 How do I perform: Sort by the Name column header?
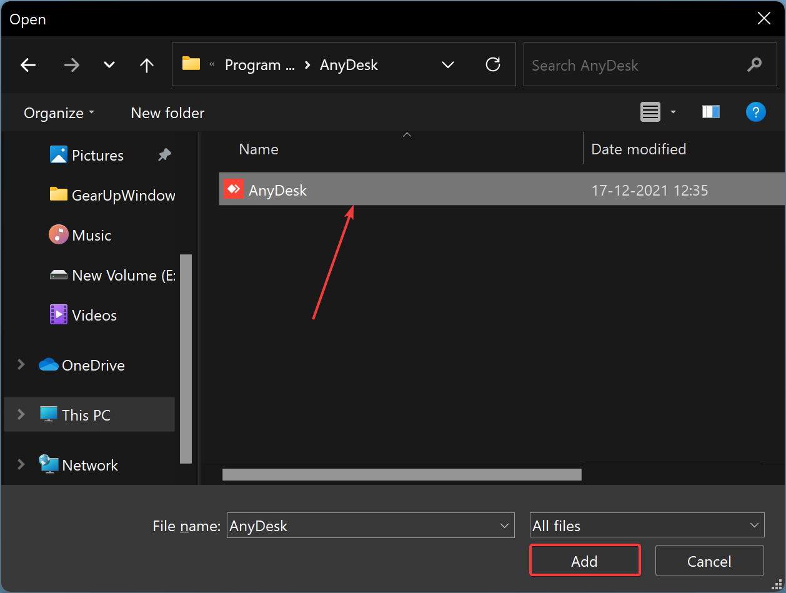(259, 149)
